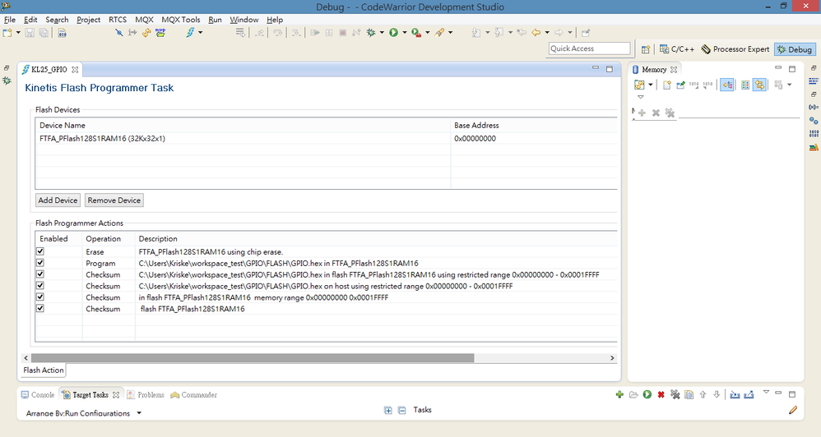
Task: Open Memory view menu triangle
Action: pos(640,97)
